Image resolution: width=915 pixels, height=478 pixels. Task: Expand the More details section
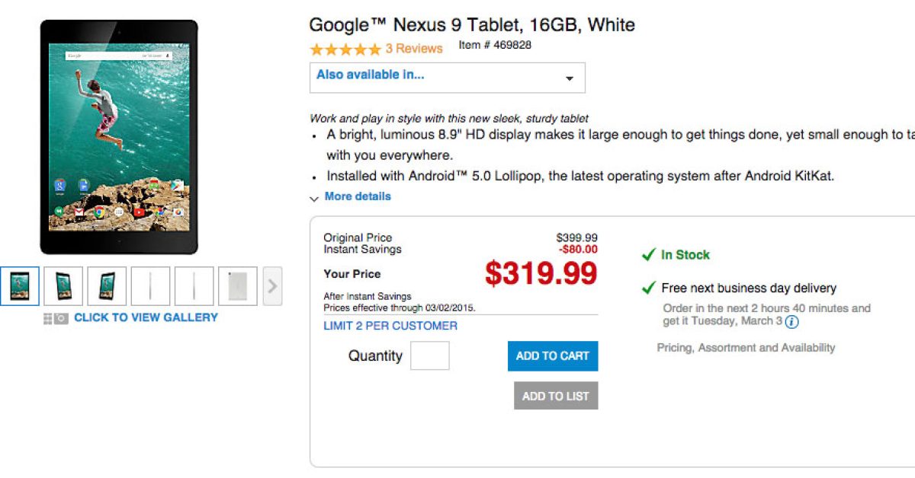pyautogui.click(x=357, y=196)
